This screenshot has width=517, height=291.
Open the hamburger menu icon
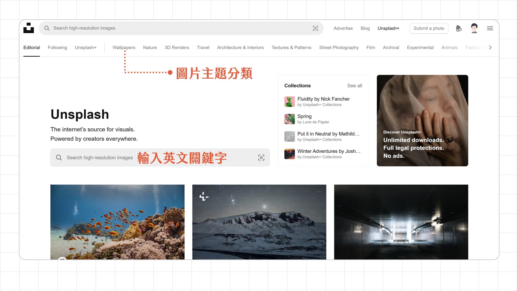(x=490, y=28)
